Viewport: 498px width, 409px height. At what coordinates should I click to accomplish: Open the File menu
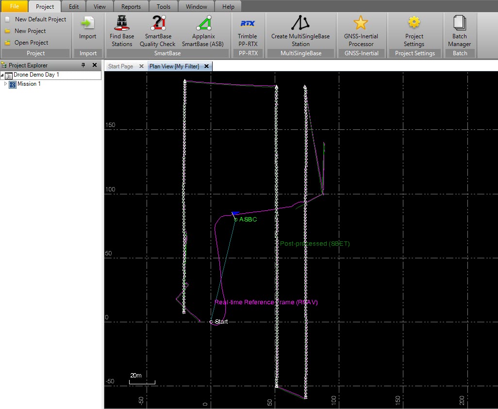coord(14,6)
